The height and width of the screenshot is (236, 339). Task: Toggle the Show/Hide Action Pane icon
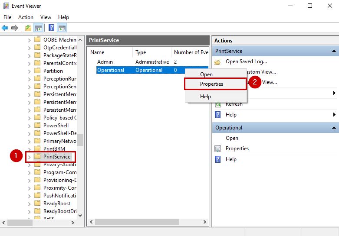[62, 28]
